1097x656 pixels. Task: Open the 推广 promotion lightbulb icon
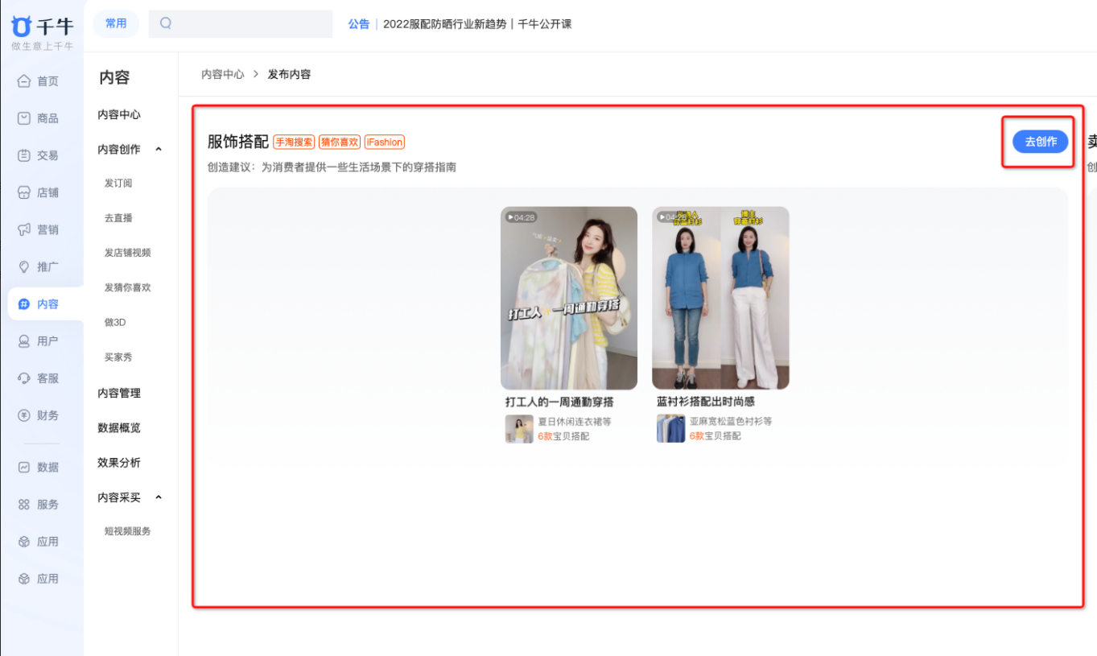pyautogui.click(x=24, y=266)
